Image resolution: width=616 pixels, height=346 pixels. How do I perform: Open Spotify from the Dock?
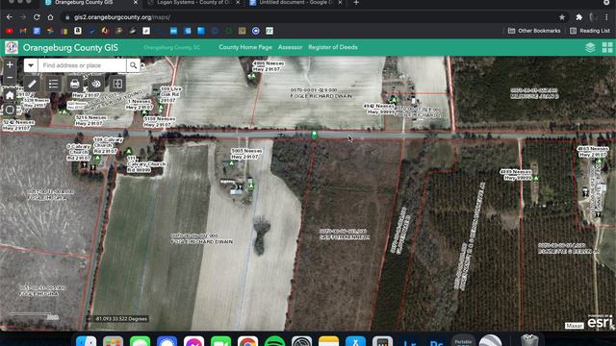point(274,341)
